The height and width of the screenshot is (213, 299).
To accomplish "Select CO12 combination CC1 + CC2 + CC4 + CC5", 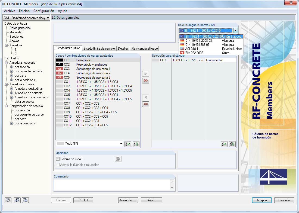I will pos(98,125).
